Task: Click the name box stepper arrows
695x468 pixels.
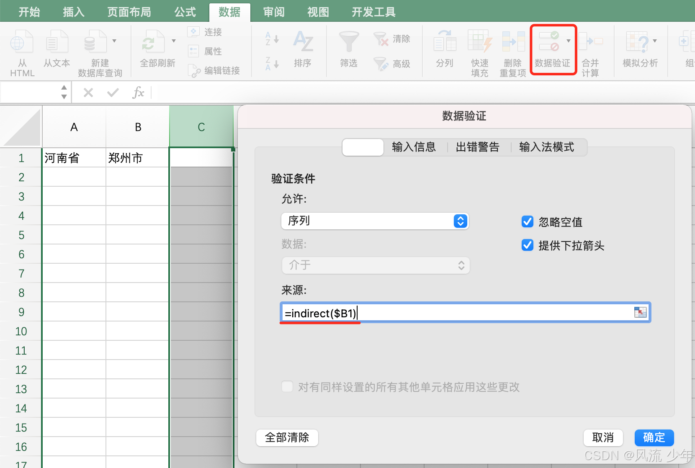Action: [64, 92]
